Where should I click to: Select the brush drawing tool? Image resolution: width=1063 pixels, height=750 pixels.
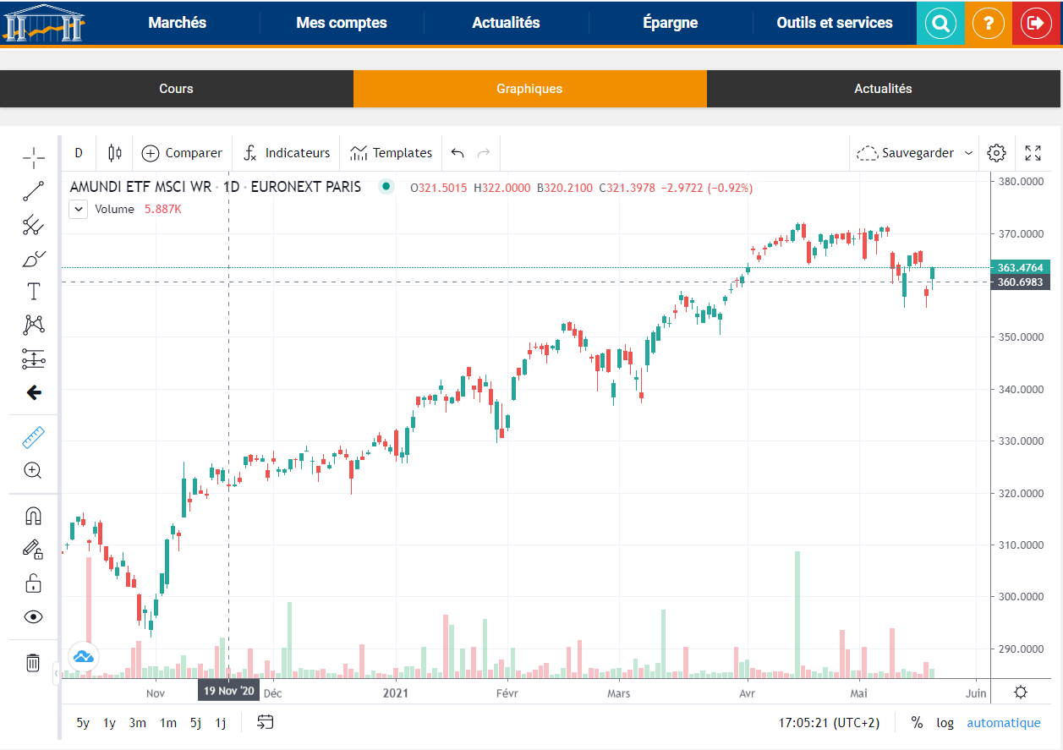pos(34,259)
